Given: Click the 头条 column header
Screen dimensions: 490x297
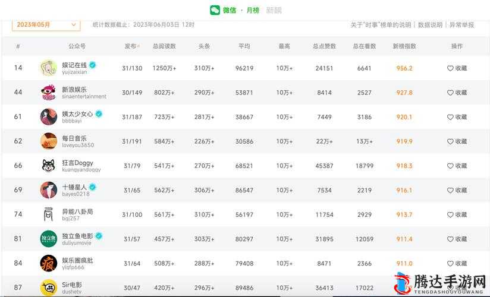Looking at the screenshot, I should point(205,46).
